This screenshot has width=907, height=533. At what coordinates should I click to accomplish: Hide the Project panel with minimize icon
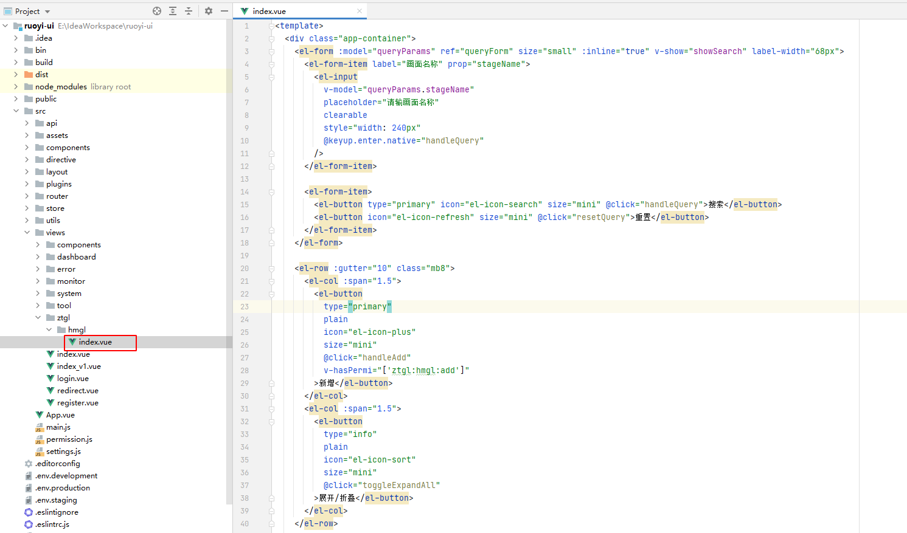pyautogui.click(x=224, y=11)
